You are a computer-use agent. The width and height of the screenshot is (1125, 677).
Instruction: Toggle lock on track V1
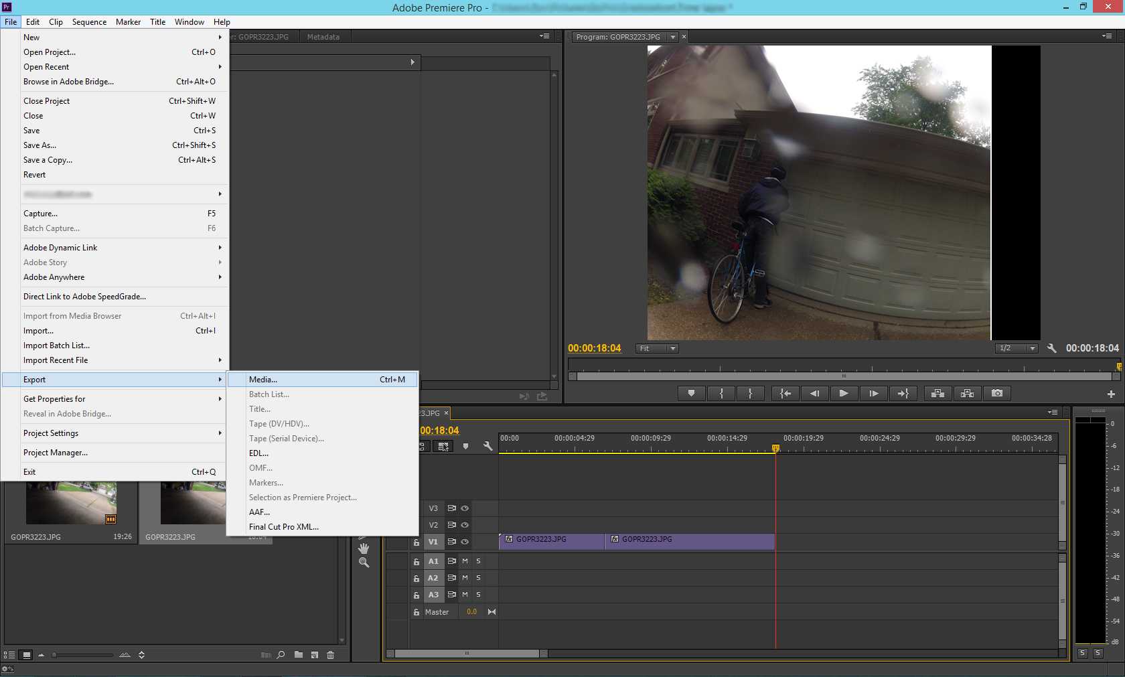click(x=417, y=542)
